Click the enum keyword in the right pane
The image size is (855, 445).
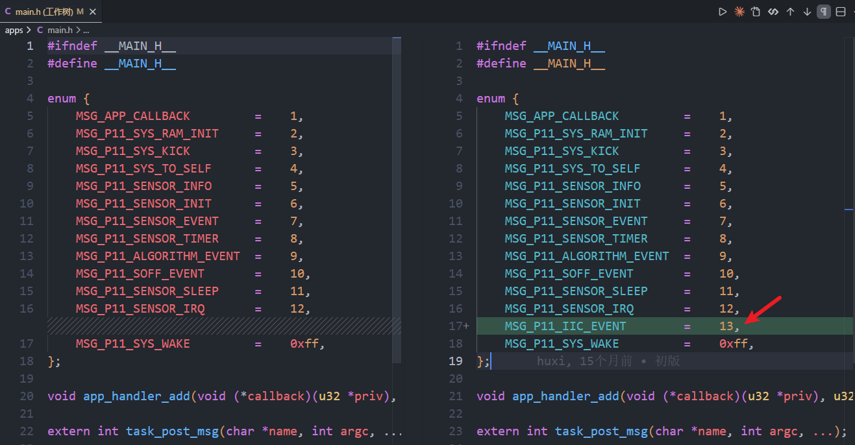pos(491,98)
